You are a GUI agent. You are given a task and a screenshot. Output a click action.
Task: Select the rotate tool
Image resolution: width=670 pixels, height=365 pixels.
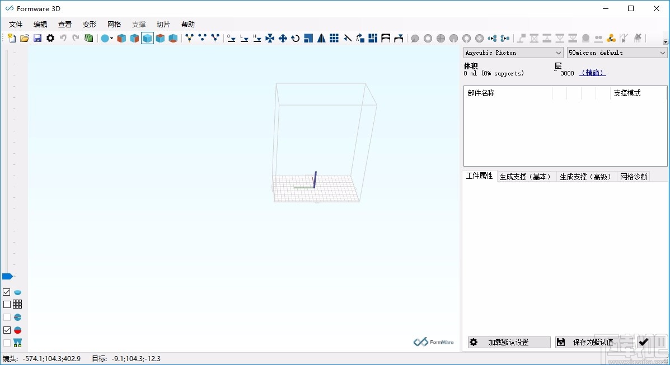[x=296, y=38]
